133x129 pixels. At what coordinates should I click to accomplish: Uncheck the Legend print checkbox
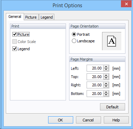pos(14,49)
